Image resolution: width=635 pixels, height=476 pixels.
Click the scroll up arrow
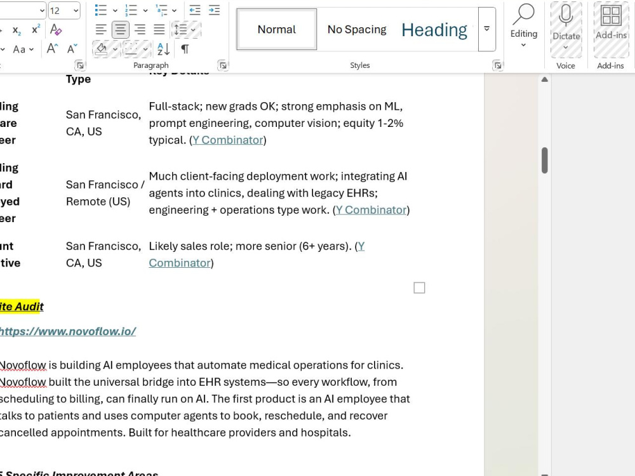[x=545, y=79]
